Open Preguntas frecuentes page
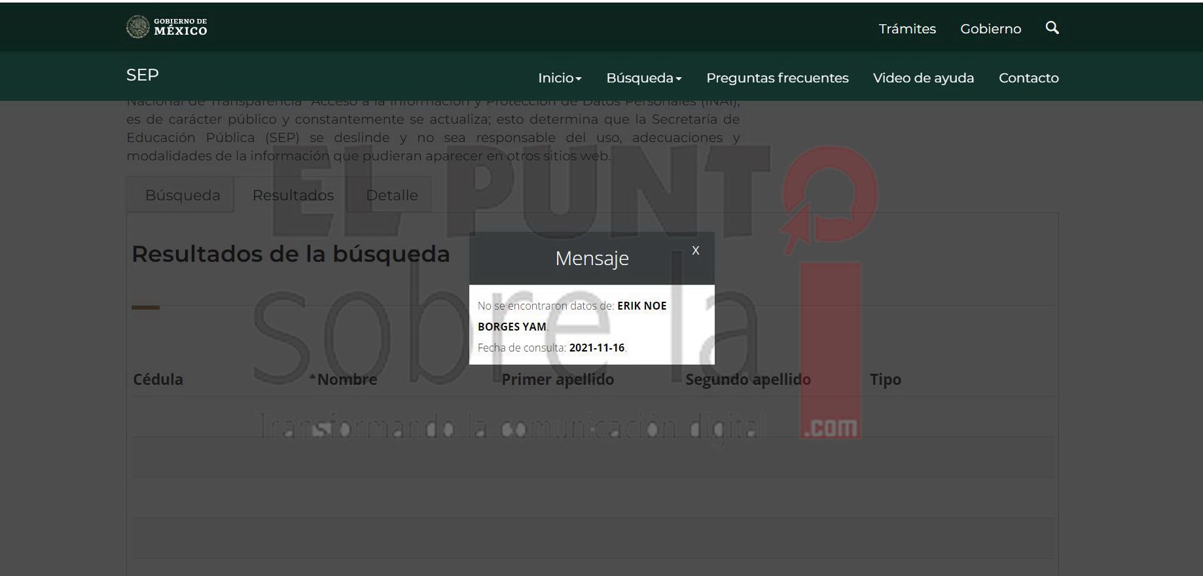The height and width of the screenshot is (576, 1203). (778, 78)
